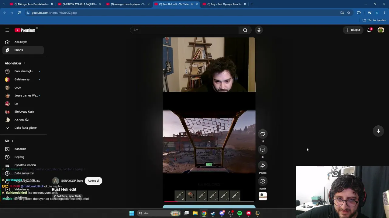The height and width of the screenshot is (218, 389).
Task: Go to next Short with down arrow
Action: coord(378,131)
